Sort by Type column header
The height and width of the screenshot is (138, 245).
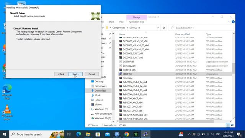209,34
